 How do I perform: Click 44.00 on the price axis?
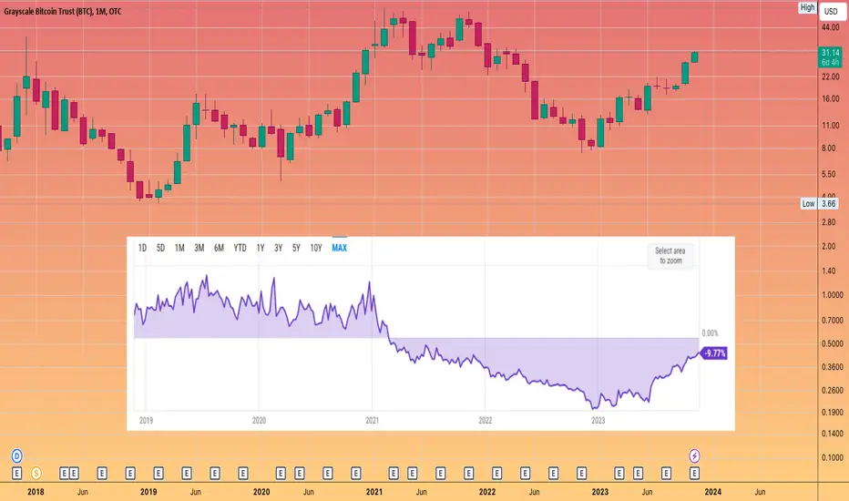[830, 27]
